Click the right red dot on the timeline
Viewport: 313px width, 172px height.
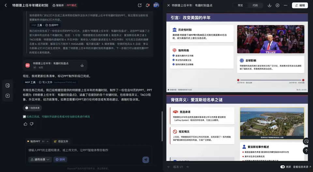tap(303, 80)
